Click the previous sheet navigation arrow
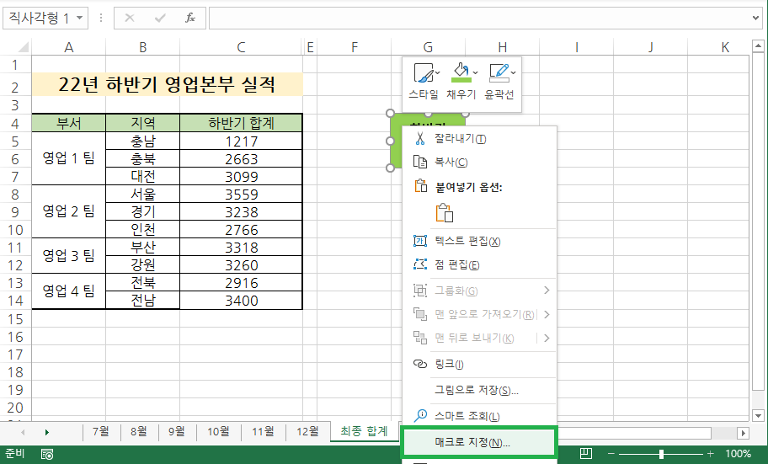Viewport: 768px width, 464px height. click(x=23, y=432)
